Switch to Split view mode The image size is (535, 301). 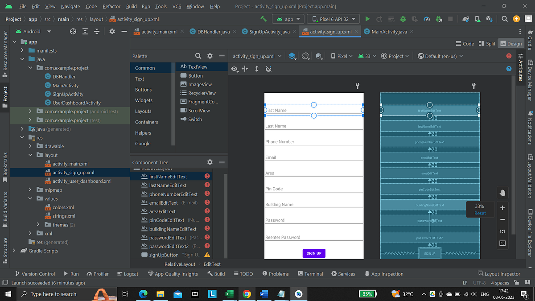(486, 43)
